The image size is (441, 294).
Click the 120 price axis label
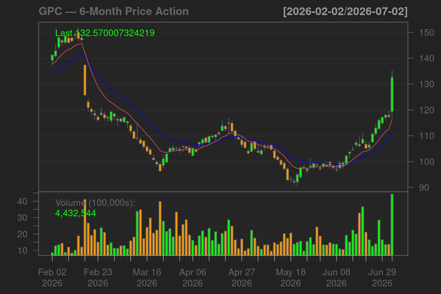pyautogui.click(x=426, y=110)
